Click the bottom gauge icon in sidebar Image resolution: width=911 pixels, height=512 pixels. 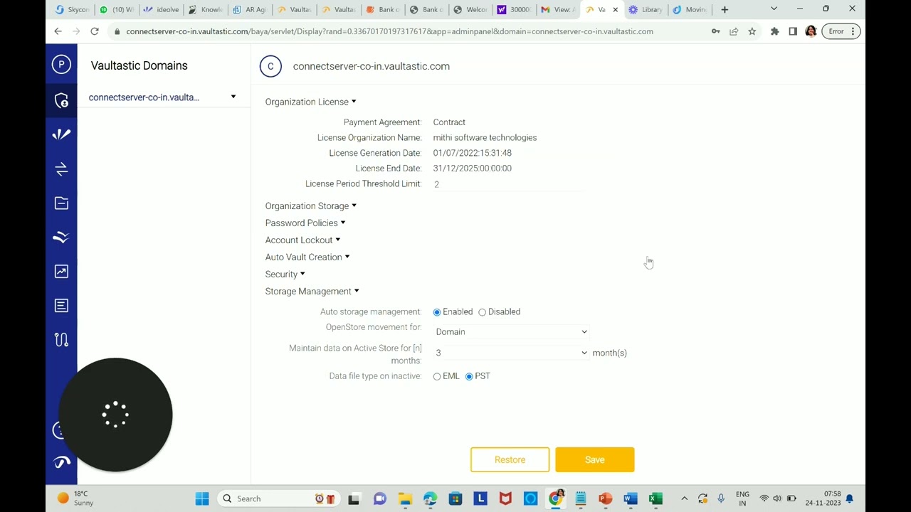[62, 462]
